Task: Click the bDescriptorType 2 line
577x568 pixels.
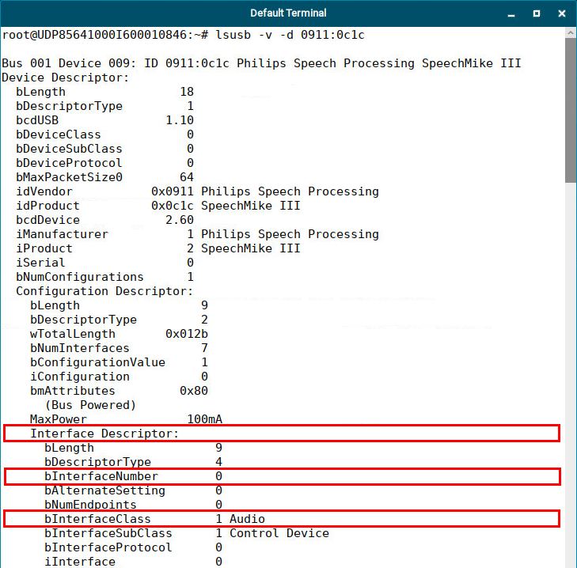Action: pos(120,320)
